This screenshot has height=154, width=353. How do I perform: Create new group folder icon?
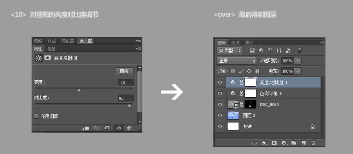293,143
